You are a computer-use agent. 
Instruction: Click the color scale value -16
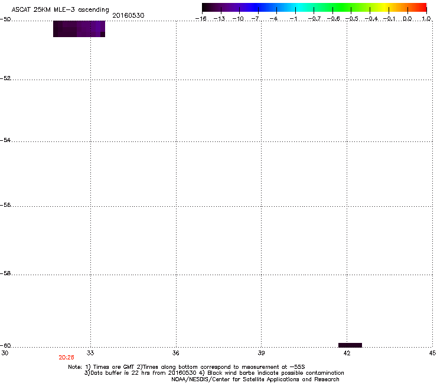coord(201,19)
